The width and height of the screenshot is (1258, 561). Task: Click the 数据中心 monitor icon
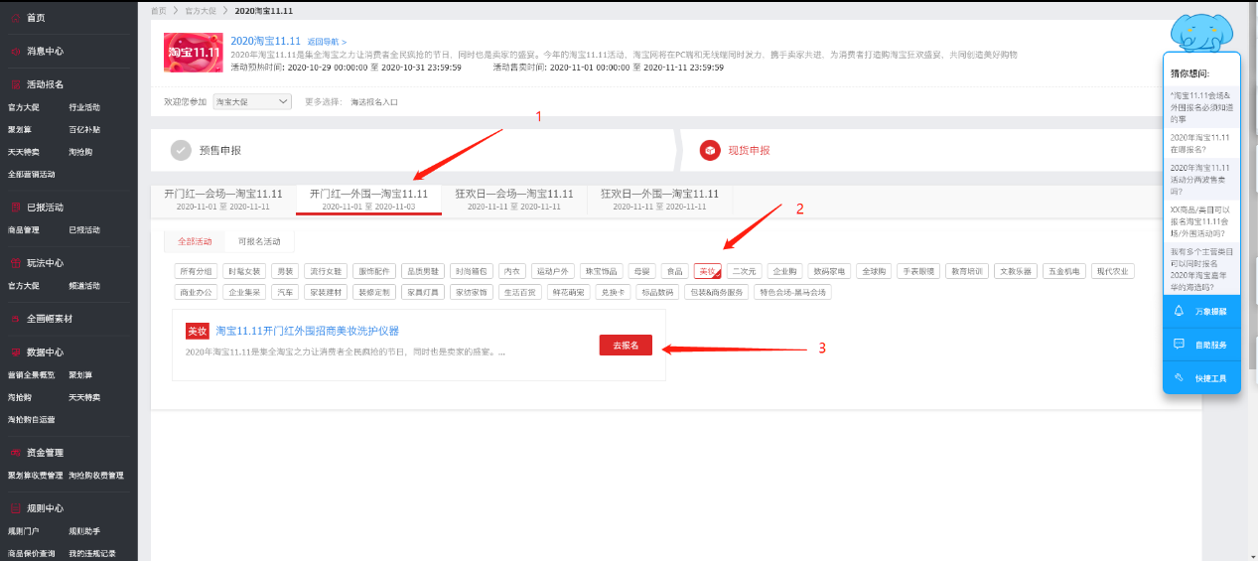click(x=15, y=352)
